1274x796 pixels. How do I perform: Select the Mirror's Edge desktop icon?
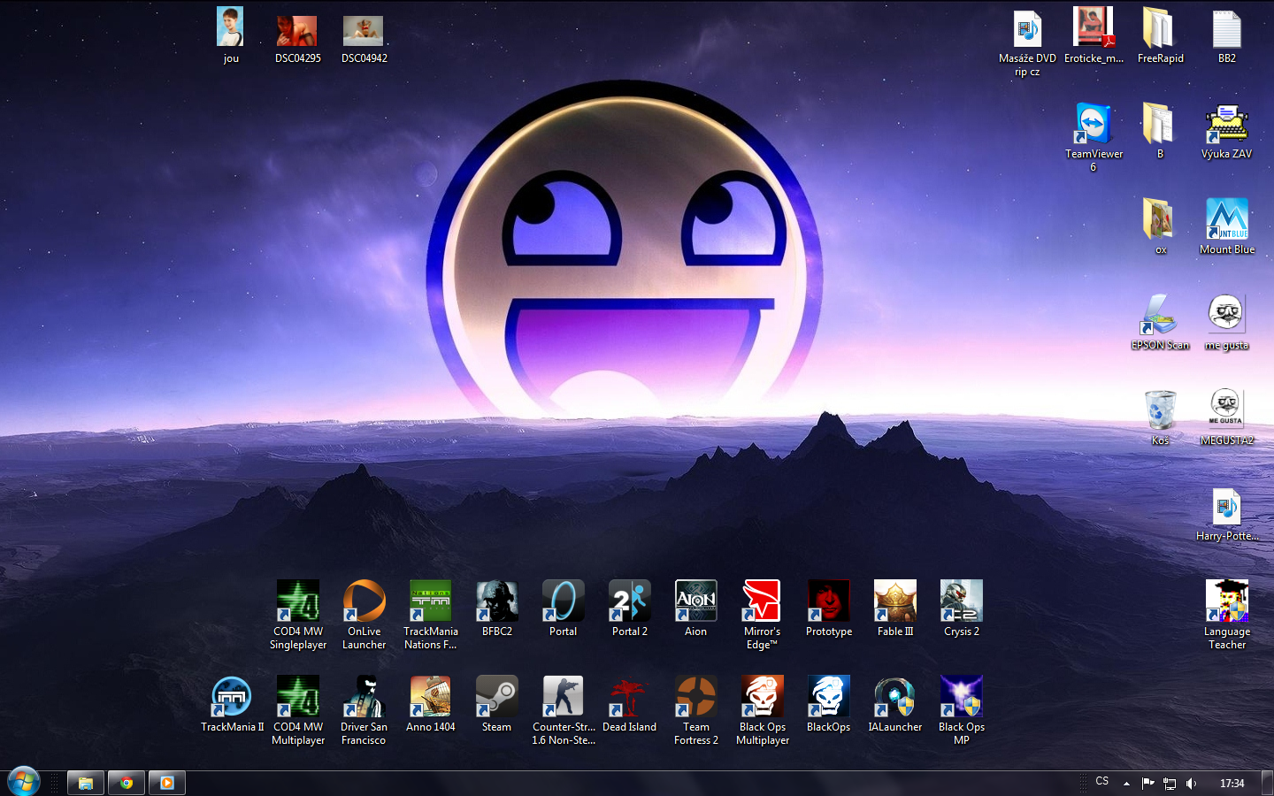[x=762, y=615]
